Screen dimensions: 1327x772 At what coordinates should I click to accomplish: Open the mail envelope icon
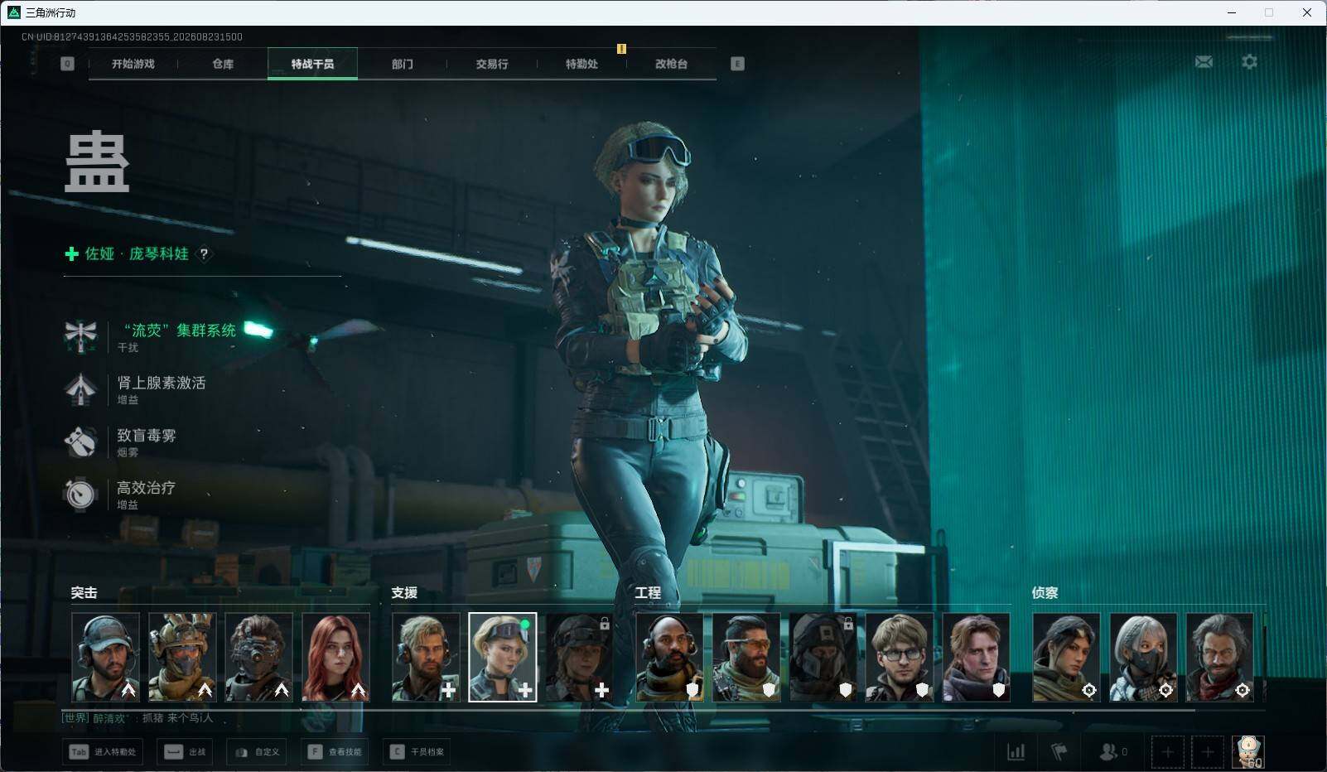click(x=1204, y=62)
